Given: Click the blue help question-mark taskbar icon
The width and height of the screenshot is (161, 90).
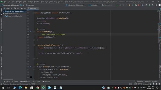Looking at the screenshot, I should (x=49, y=88).
